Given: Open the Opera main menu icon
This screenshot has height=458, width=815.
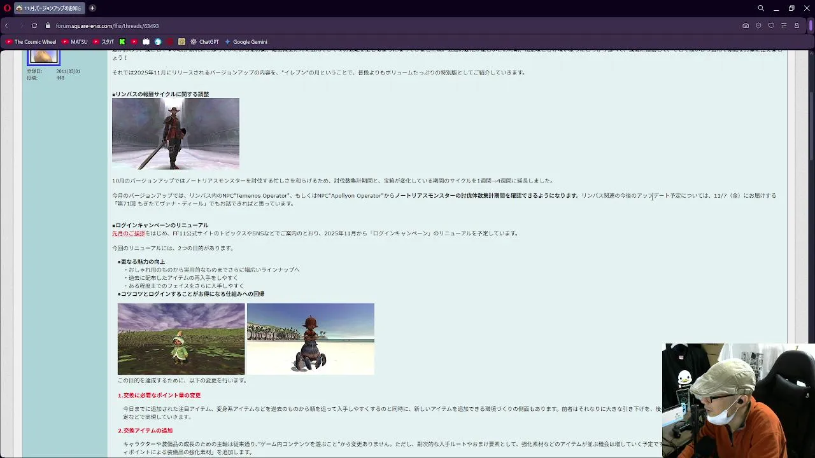Looking at the screenshot, I should (7, 8).
